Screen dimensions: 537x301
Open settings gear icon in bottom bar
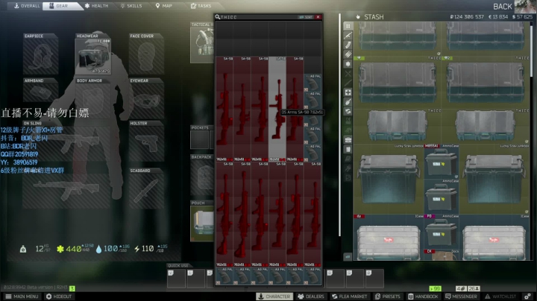pos(528,297)
